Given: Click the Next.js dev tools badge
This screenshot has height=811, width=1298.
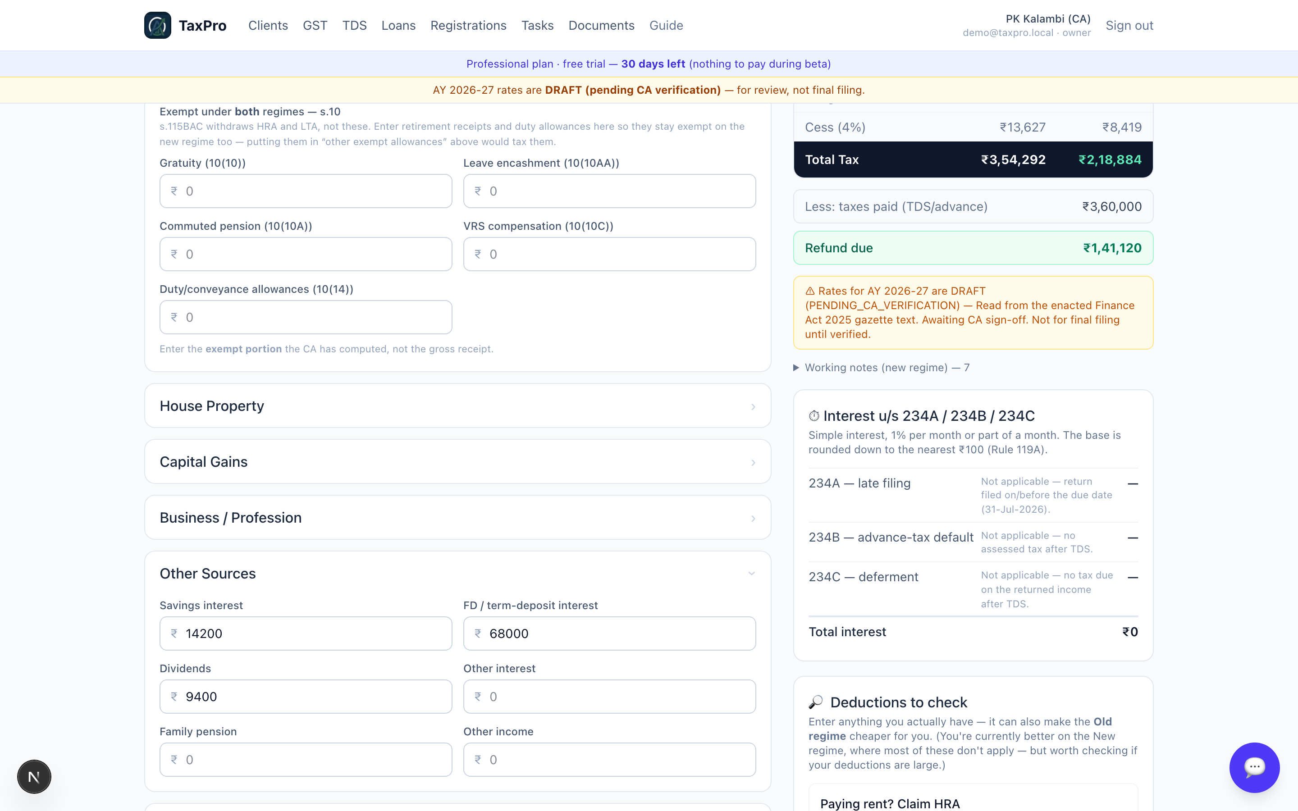Looking at the screenshot, I should pos(34,776).
